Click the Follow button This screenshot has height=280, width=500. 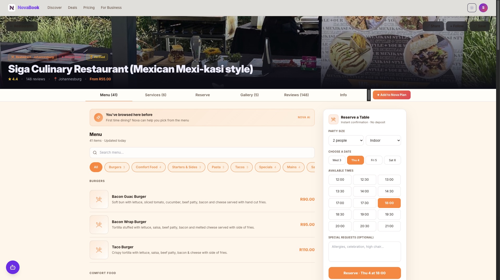[x=457, y=26]
